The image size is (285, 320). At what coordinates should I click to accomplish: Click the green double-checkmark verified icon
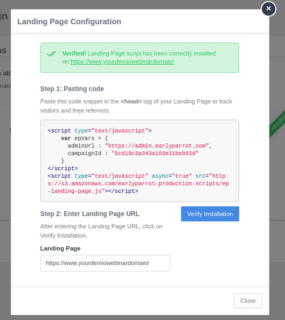click(51, 54)
